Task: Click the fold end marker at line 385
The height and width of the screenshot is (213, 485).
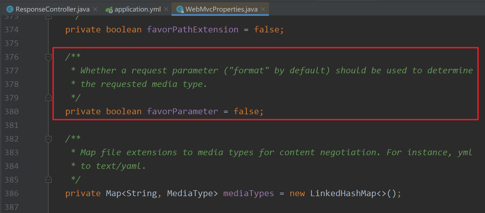Action: [49, 180]
